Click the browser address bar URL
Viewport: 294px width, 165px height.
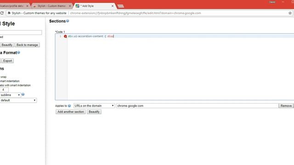pos(136,13)
